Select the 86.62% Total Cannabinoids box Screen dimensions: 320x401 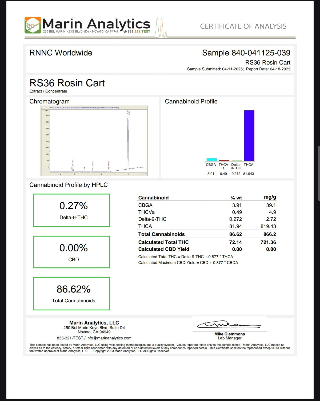click(71, 294)
